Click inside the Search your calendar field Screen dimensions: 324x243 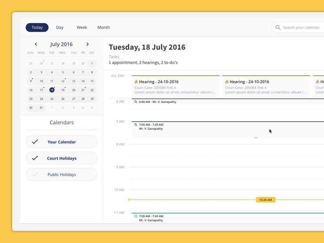pyautogui.click(x=302, y=27)
